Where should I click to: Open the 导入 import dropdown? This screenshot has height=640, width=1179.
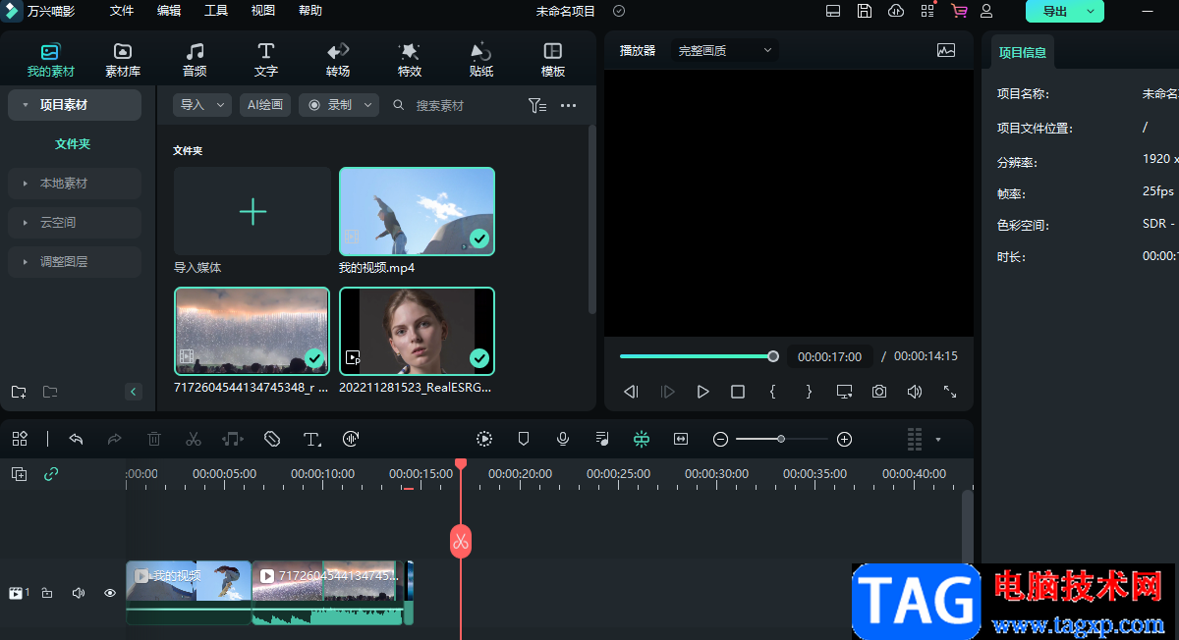[x=202, y=105]
